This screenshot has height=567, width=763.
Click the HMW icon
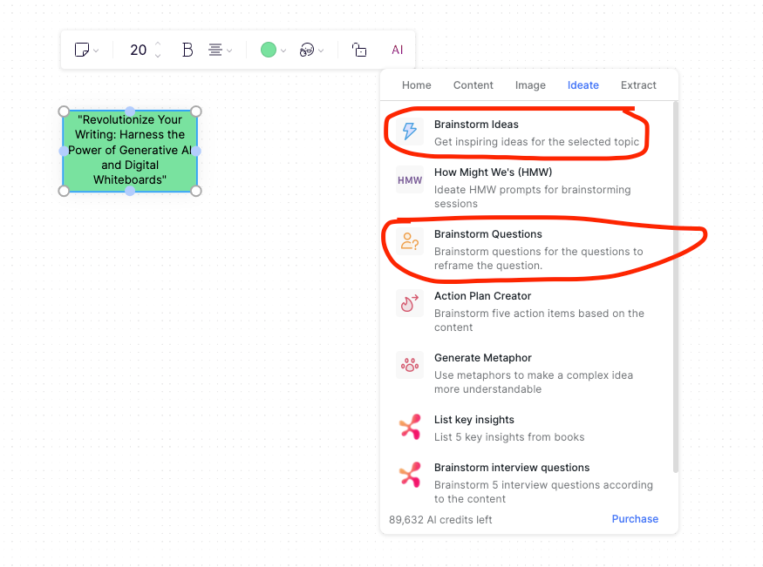[410, 179]
